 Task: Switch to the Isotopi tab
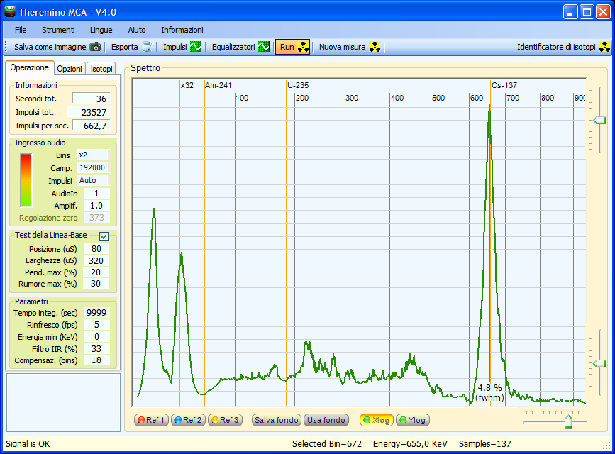(x=101, y=69)
